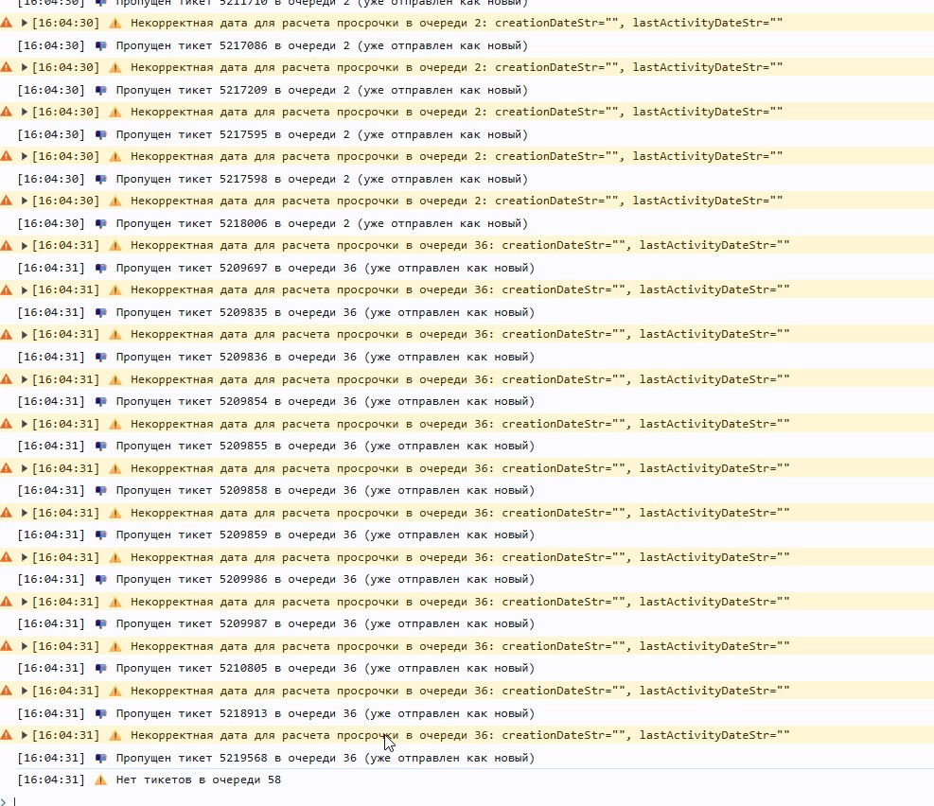
Task: Click left-margin warning triangle above ticket 5217209
Action: 7,67
